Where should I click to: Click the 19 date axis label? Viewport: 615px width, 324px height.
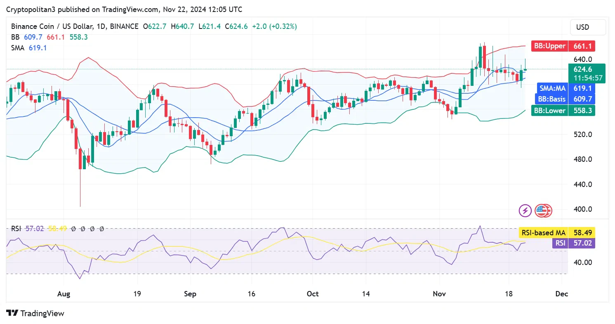137,294
